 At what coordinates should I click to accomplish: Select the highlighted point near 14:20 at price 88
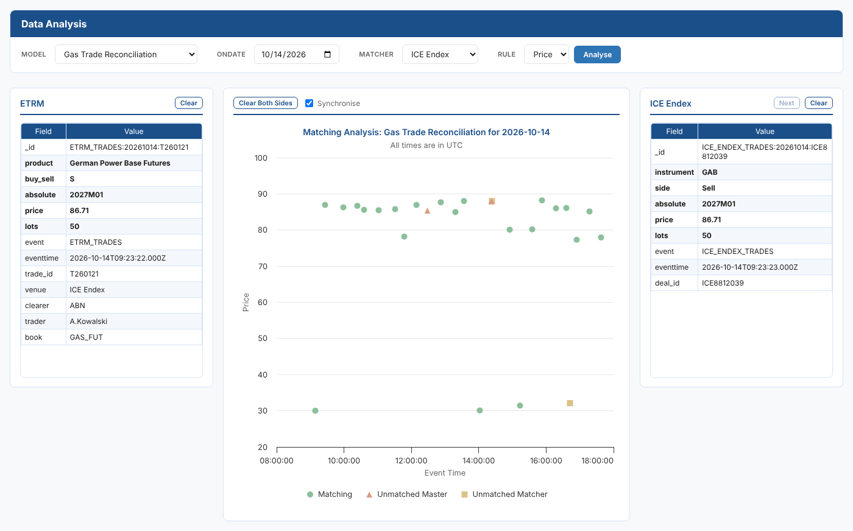492,201
